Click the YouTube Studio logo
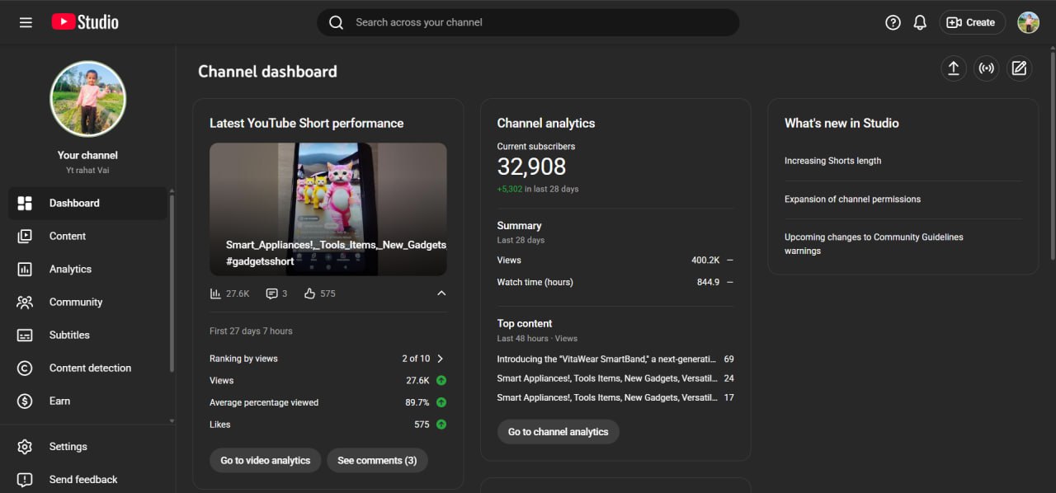The image size is (1056, 493). tap(85, 22)
